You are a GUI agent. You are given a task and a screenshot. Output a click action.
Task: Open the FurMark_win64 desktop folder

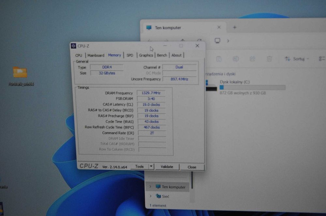pos(20,76)
